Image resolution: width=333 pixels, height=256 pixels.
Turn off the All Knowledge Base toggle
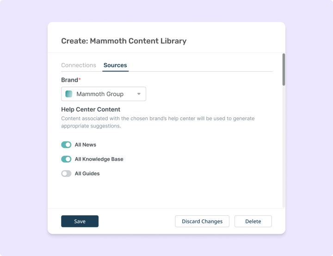[66, 159]
